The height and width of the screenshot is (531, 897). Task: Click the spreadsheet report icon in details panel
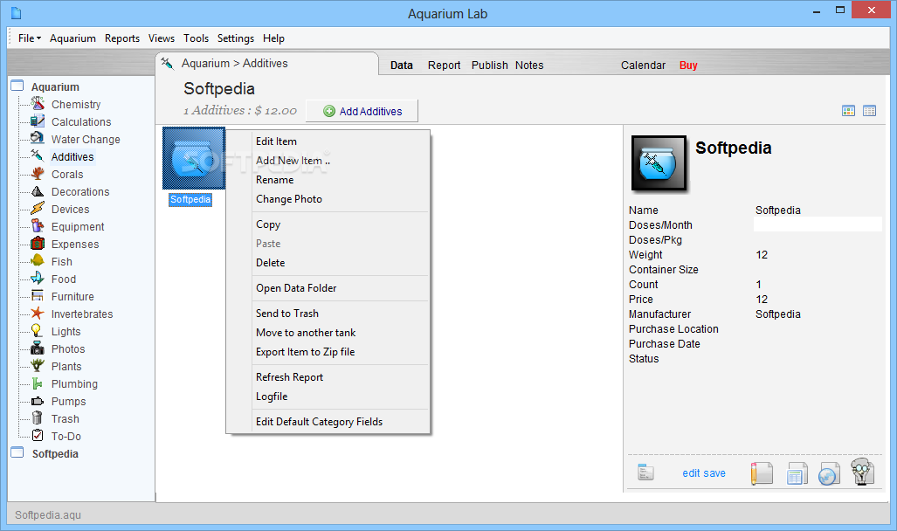796,473
